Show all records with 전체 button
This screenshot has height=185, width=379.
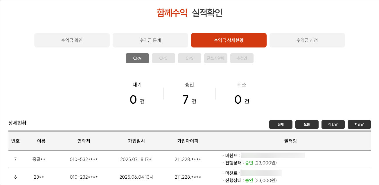[281, 124]
